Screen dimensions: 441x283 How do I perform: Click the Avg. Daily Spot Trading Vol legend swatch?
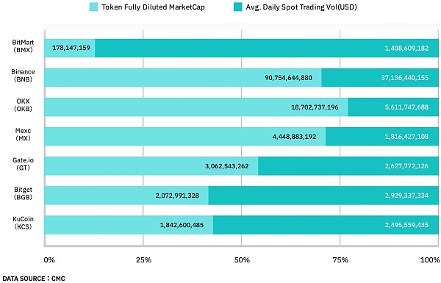click(x=238, y=7)
